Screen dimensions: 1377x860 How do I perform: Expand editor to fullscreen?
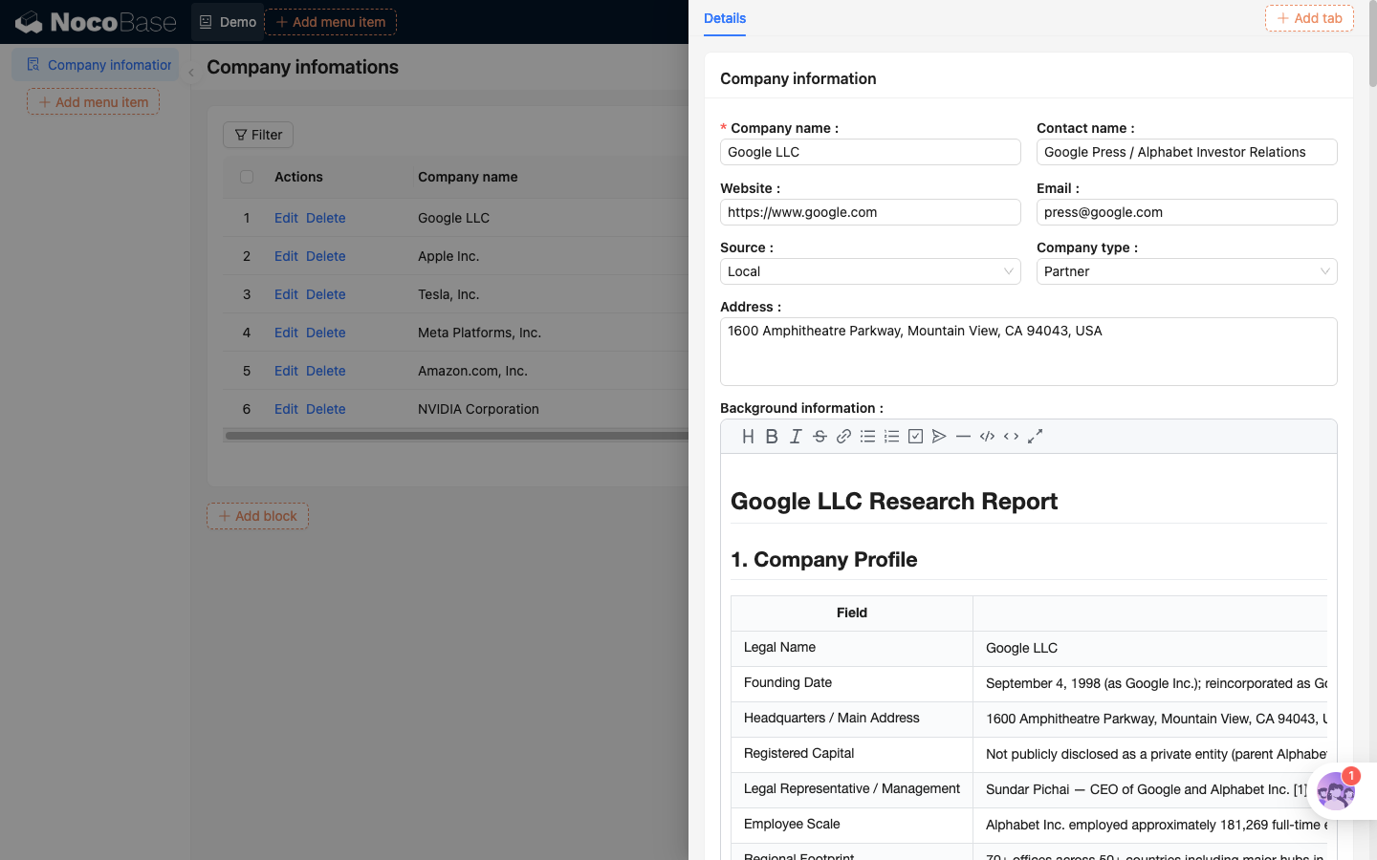point(1035,437)
